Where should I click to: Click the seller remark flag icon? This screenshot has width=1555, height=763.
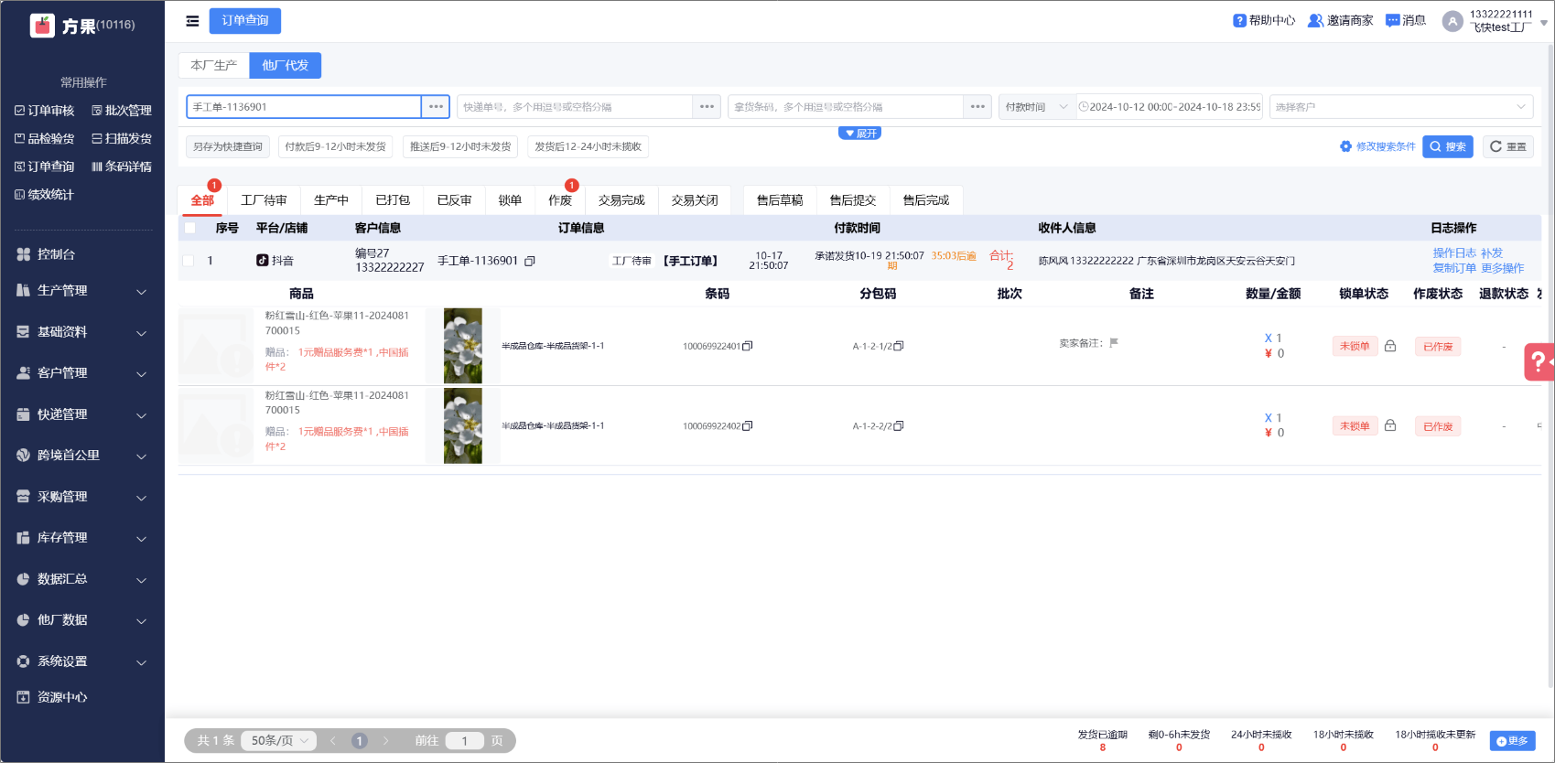pos(1114,343)
